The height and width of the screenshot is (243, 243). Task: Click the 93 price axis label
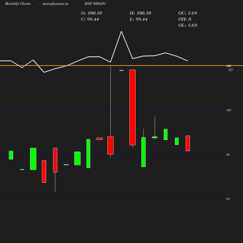[227, 199]
